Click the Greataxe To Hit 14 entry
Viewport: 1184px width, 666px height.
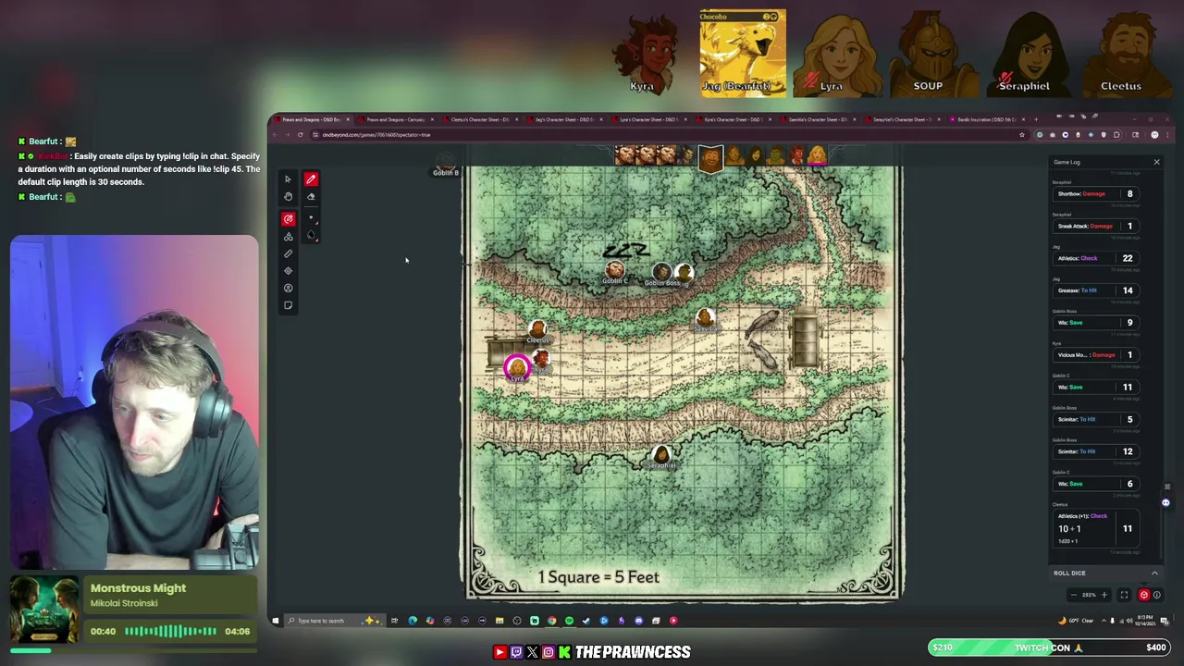click(1097, 290)
